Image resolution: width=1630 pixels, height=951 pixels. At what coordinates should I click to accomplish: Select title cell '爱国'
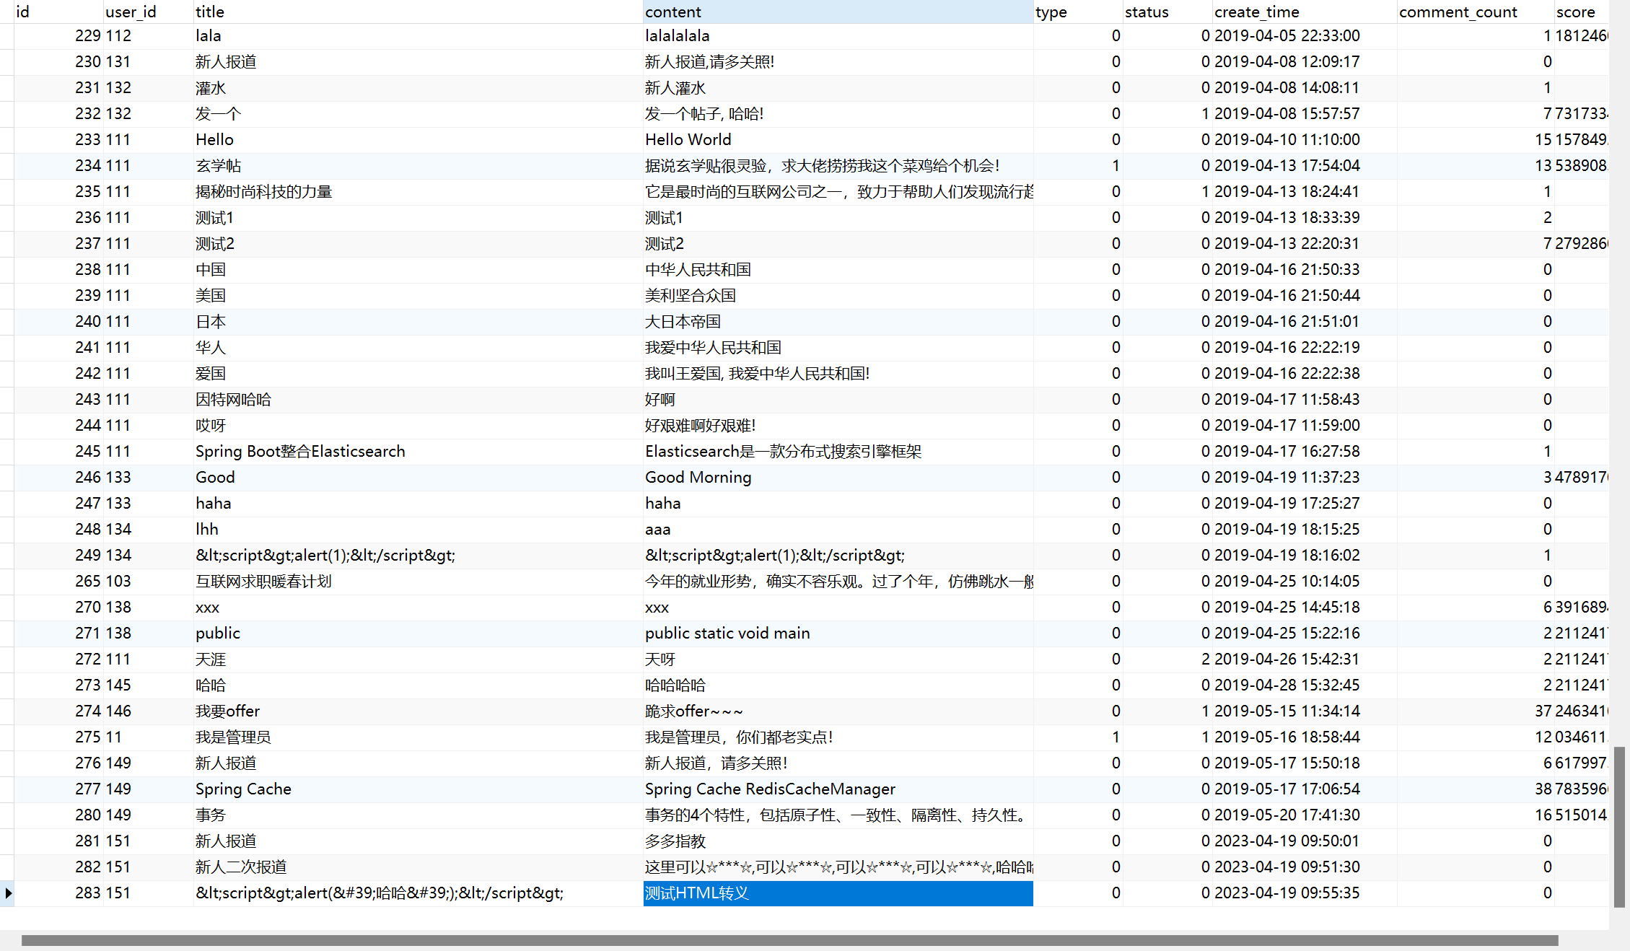click(418, 374)
